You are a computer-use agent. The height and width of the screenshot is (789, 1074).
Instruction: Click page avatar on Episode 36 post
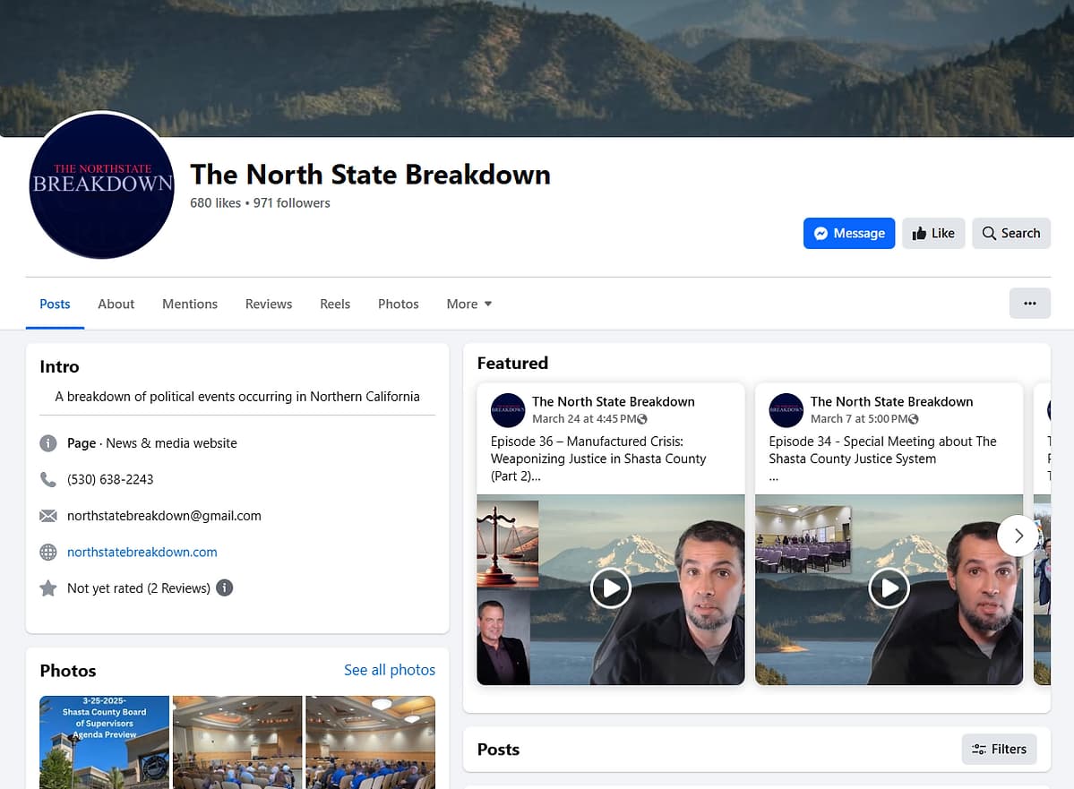click(508, 409)
